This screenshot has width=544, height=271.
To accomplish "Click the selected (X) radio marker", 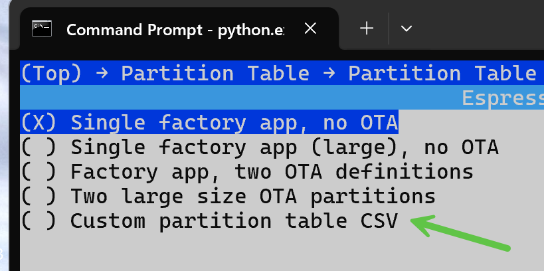I will coord(38,122).
